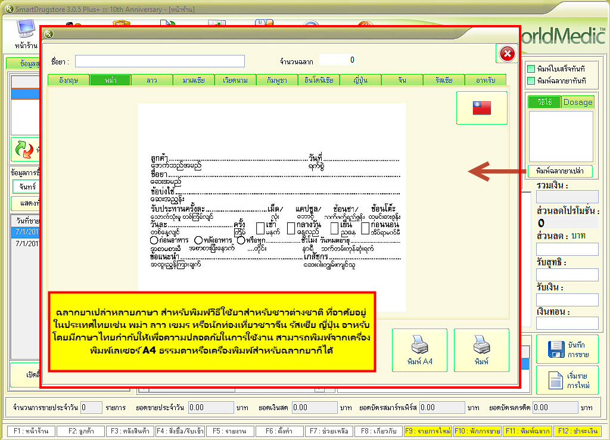Image resolution: width=610 pixels, height=440 pixels.
Task: Switch to the อังกฤษ language tab
Action: pos(69,80)
